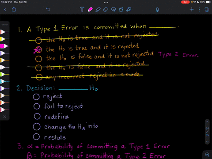212x159 pixels.
Task: Select the laser pointer tool
Action: point(129,9)
